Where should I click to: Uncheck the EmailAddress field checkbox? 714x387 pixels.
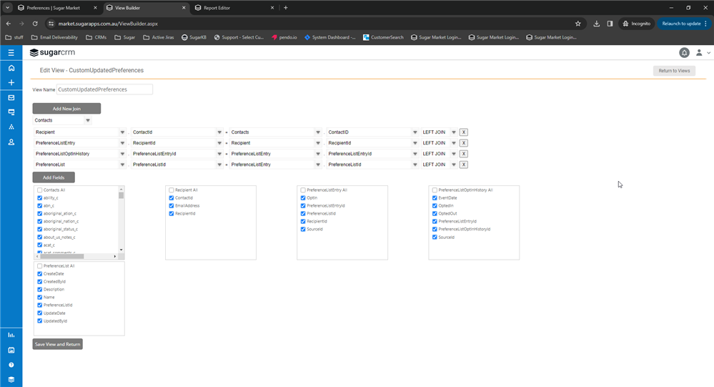[x=172, y=205]
